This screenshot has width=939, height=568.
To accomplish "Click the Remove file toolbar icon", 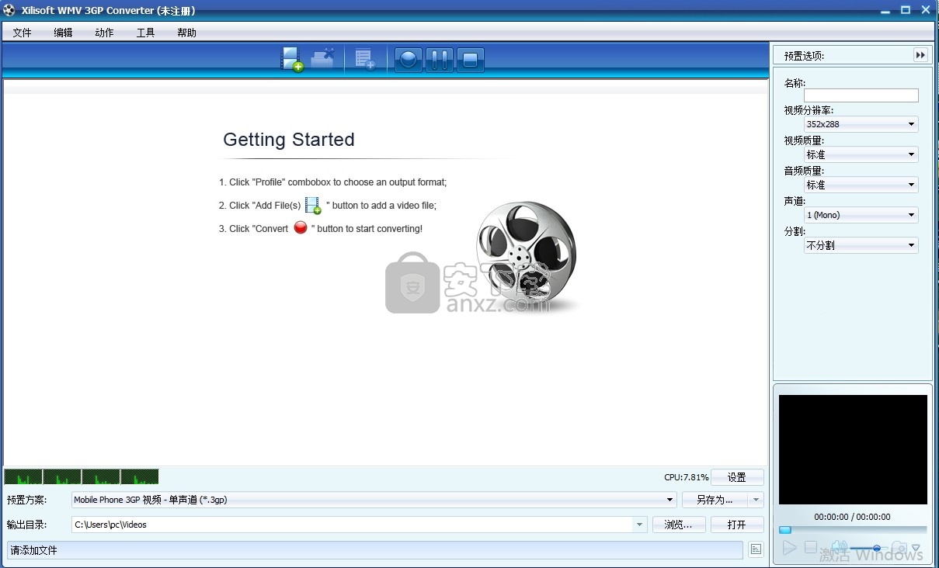I will click(x=322, y=60).
